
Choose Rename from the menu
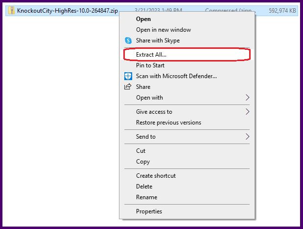147,197
